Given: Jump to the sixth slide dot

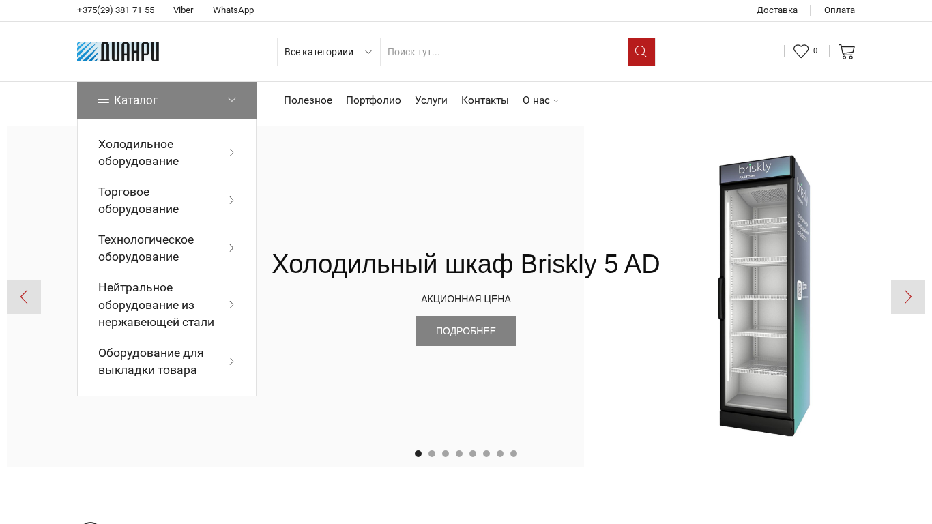Looking at the screenshot, I should [486, 454].
